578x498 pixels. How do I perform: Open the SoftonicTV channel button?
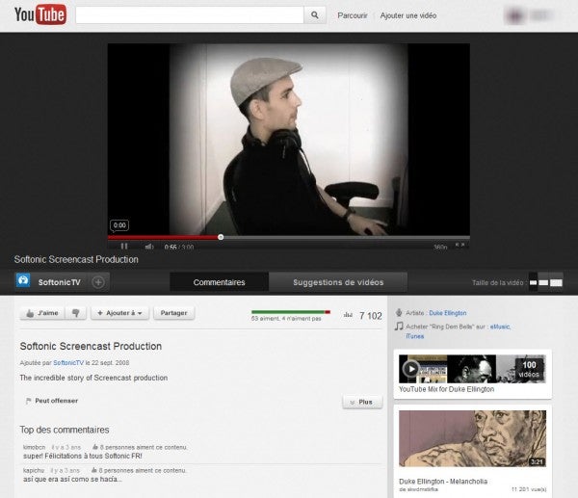(59, 282)
